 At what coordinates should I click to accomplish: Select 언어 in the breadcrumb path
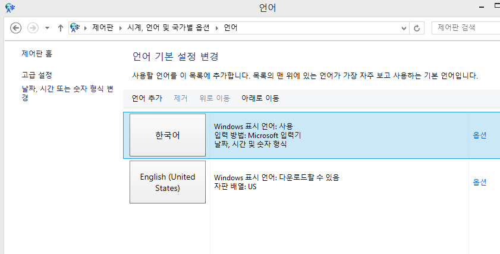click(x=231, y=28)
